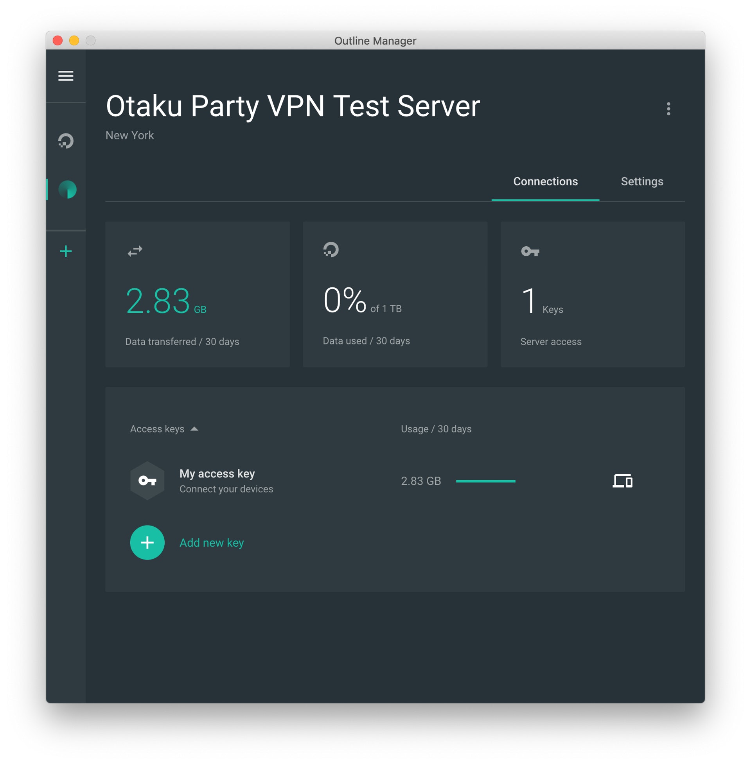The height and width of the screenshot is (764, 751).
Task: Open the three-dot server options menu
Action: (x=668, y=109)
